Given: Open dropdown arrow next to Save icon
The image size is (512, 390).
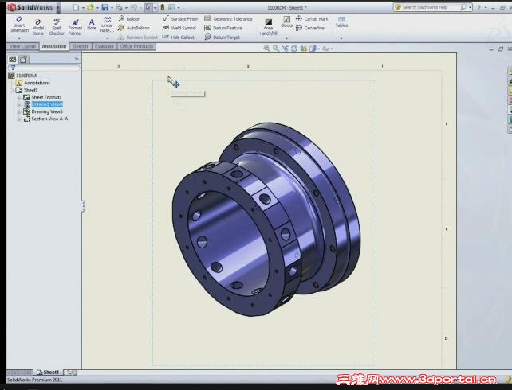Looking at the screenshot, I should 112,7.
